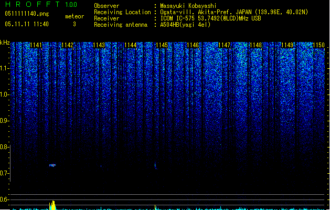Click the 0.6 kHz axis tick label
Image resolution: width=330 pixels, height=210 pixels.
(x=4, y=199)
